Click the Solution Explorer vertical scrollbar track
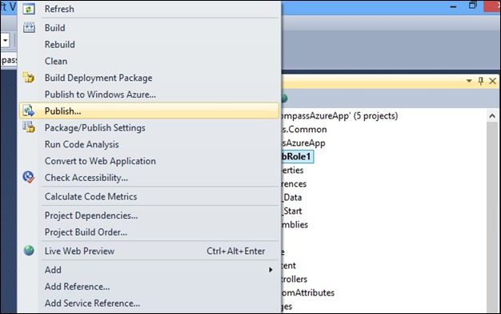Screen dimensions: 501x314 (x=492, y=217)
